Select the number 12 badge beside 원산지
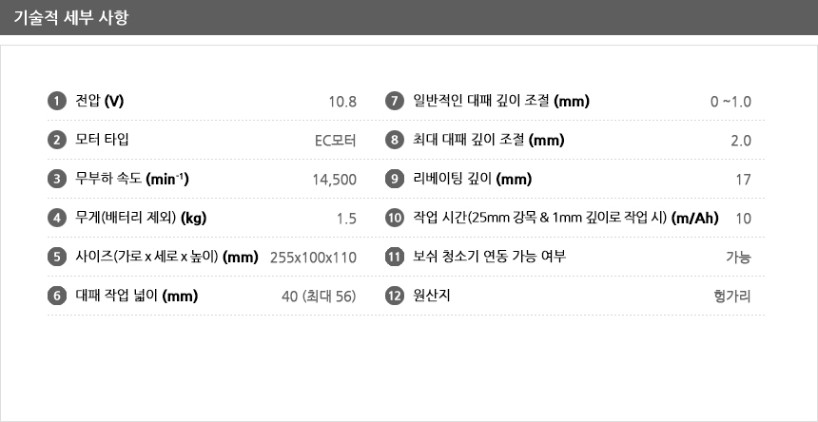This screenshot has width=818, height=422. point(395,296)
